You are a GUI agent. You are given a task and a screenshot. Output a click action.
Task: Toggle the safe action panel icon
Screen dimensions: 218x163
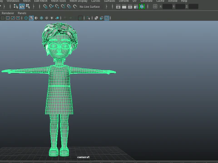click(x=13, y=18)
